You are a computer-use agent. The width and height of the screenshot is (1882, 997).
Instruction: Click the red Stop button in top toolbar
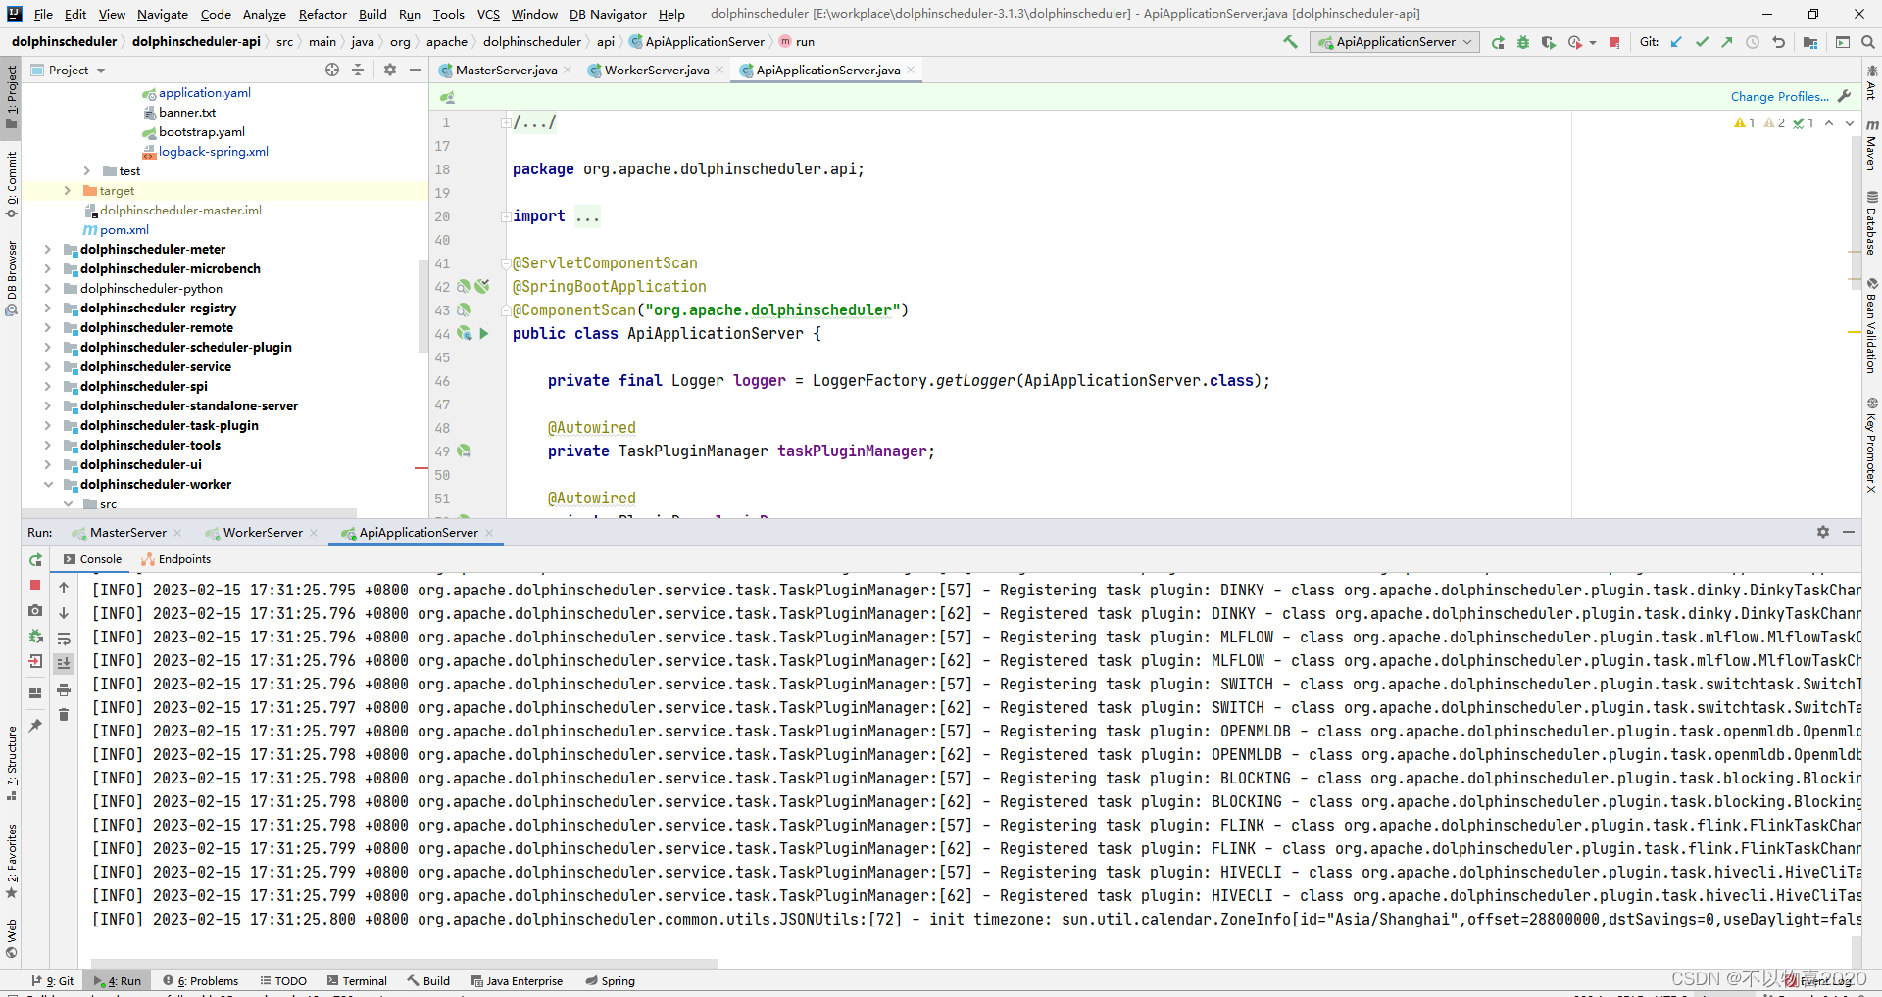(1614, 42)
